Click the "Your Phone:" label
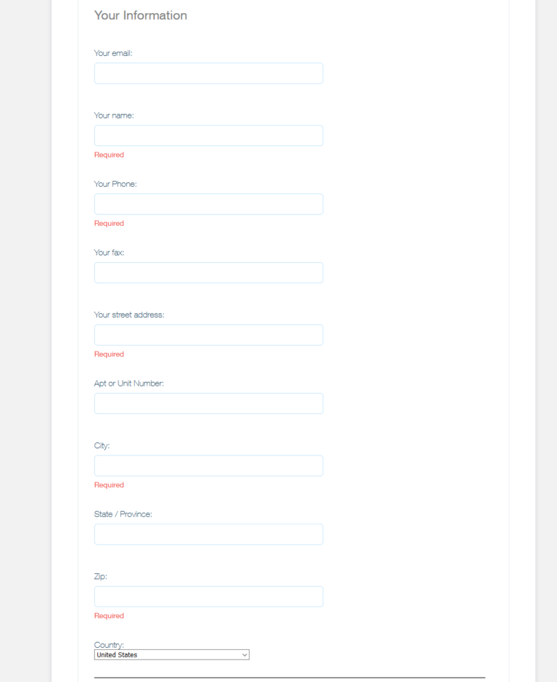 point(115,184)
